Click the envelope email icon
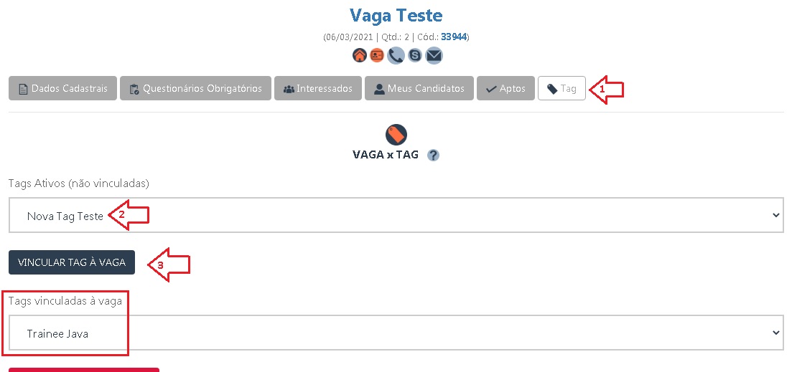The height and width of the screenshot is (372, 797). click(x=434, y=55)
